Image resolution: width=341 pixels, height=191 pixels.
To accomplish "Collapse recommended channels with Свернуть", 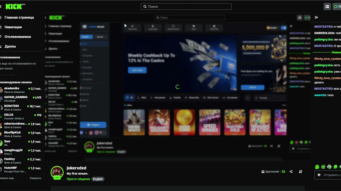I will [x=35, y=178].
